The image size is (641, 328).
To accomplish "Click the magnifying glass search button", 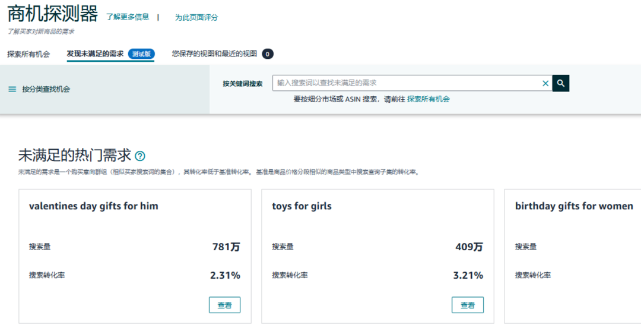I will (560, 83).
